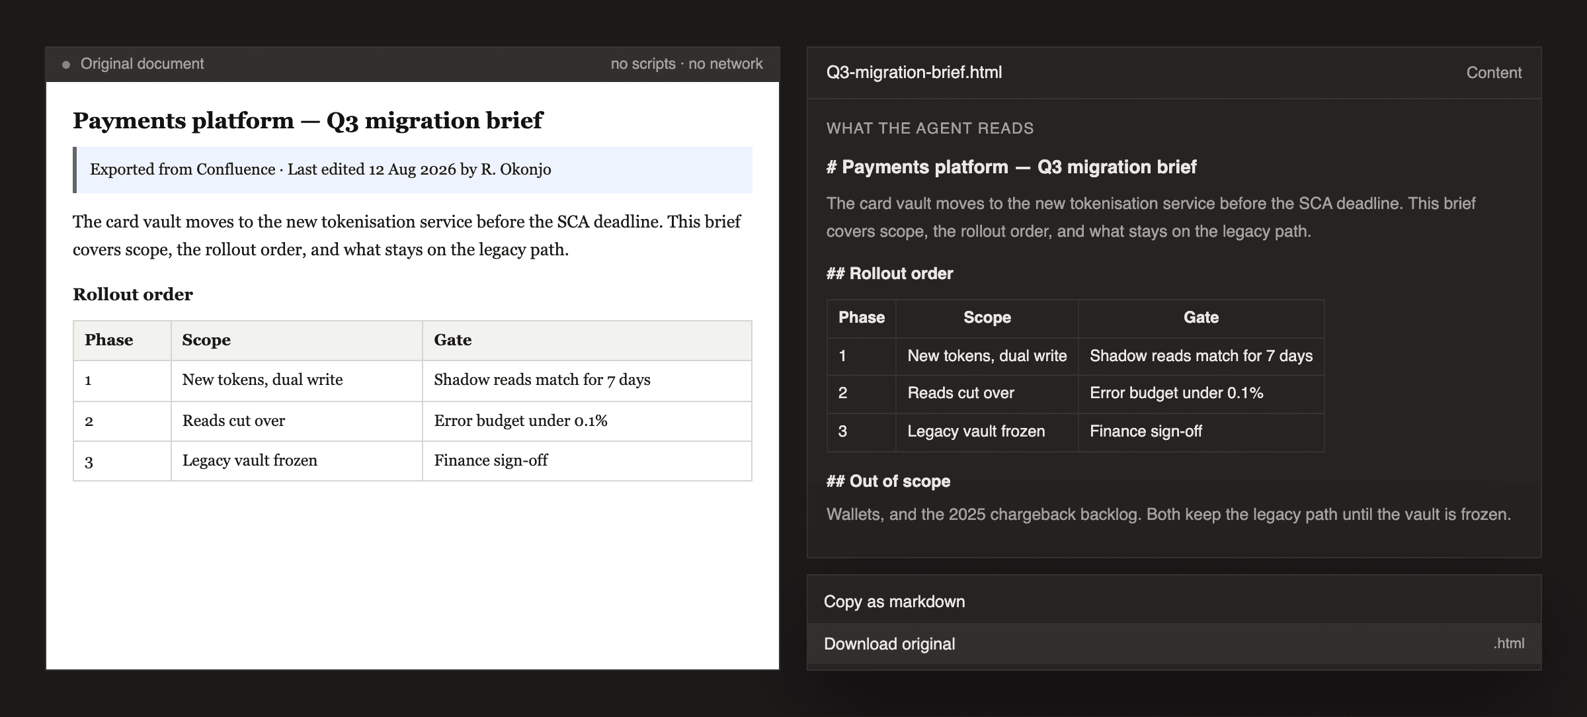1587x717 pixels.
Task: Click the card vault paragraph in original document
Action: pos(407,235)
